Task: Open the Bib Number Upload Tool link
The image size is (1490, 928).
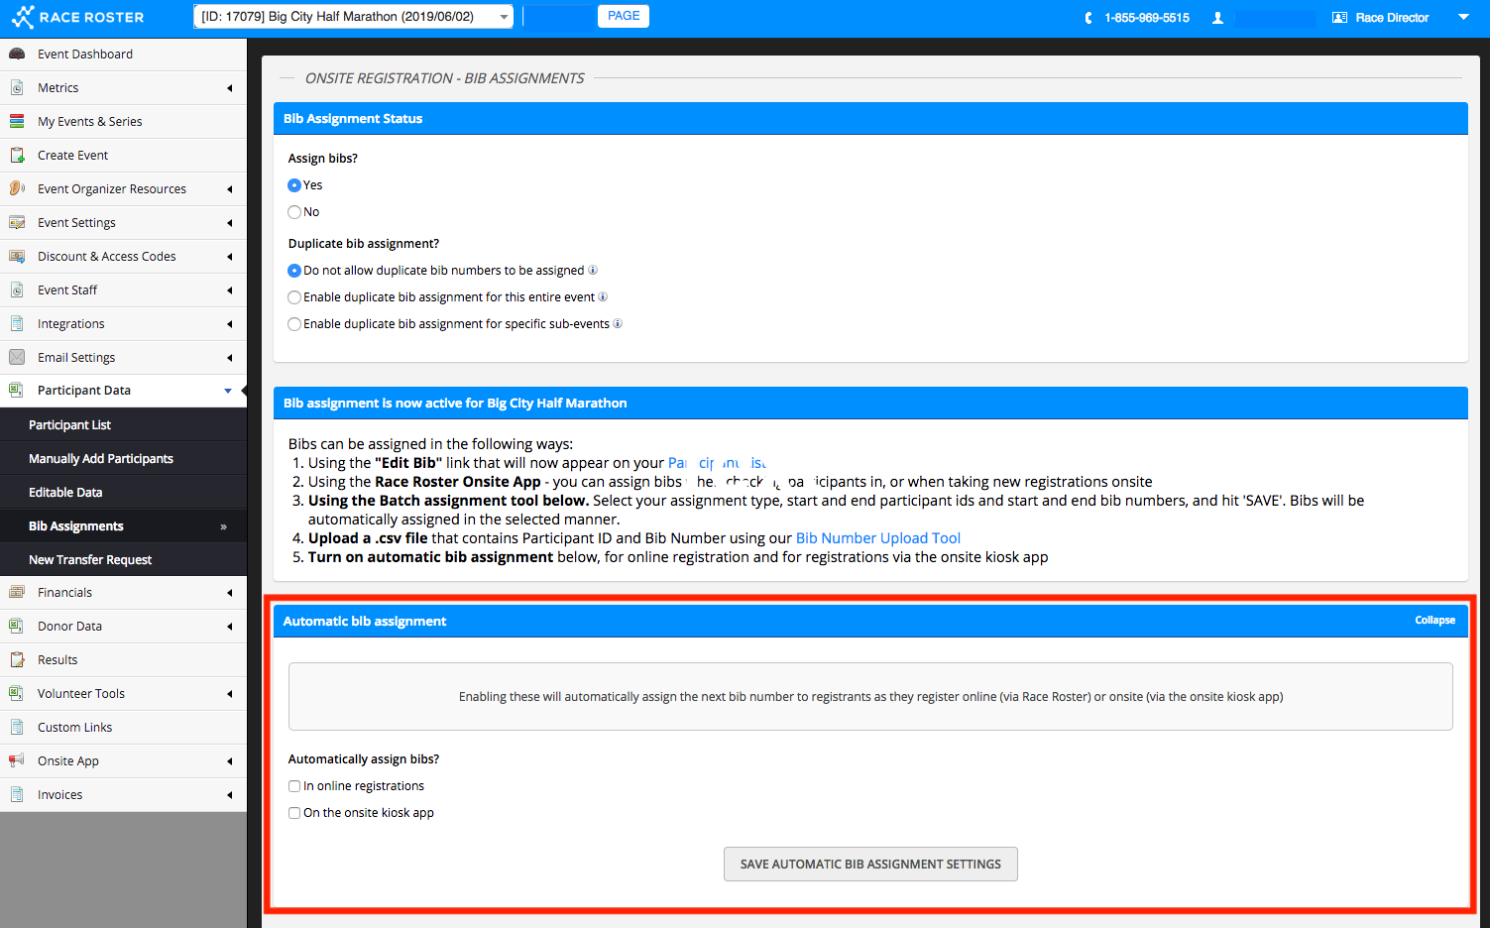Action: [878, 538]
